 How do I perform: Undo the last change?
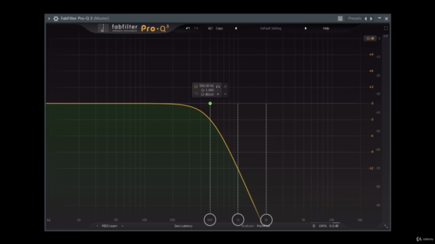(x=188, y=28)
